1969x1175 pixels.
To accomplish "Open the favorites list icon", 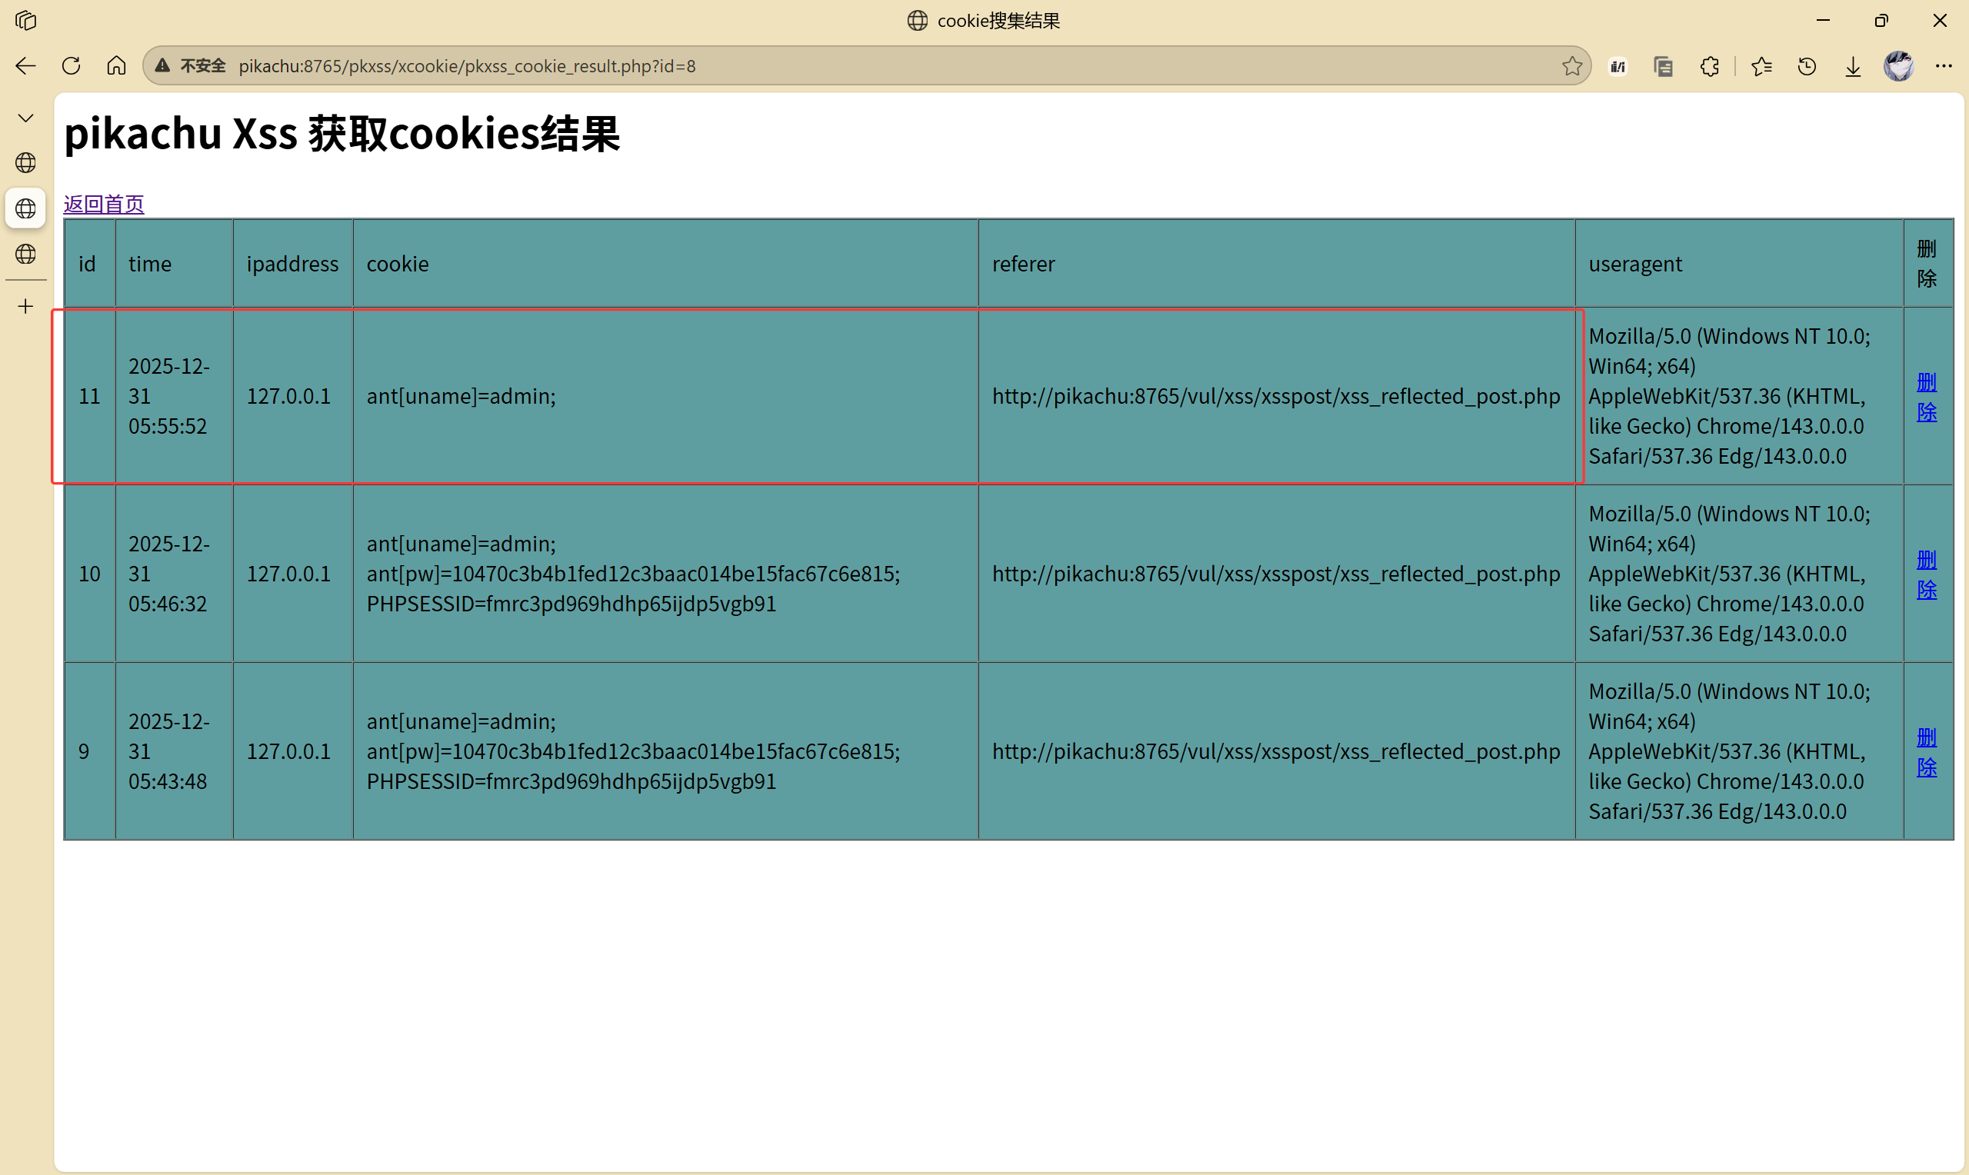I will click(1761, 66).
